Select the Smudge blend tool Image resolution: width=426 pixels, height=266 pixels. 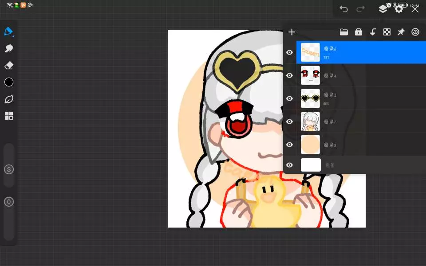(9, 48)
